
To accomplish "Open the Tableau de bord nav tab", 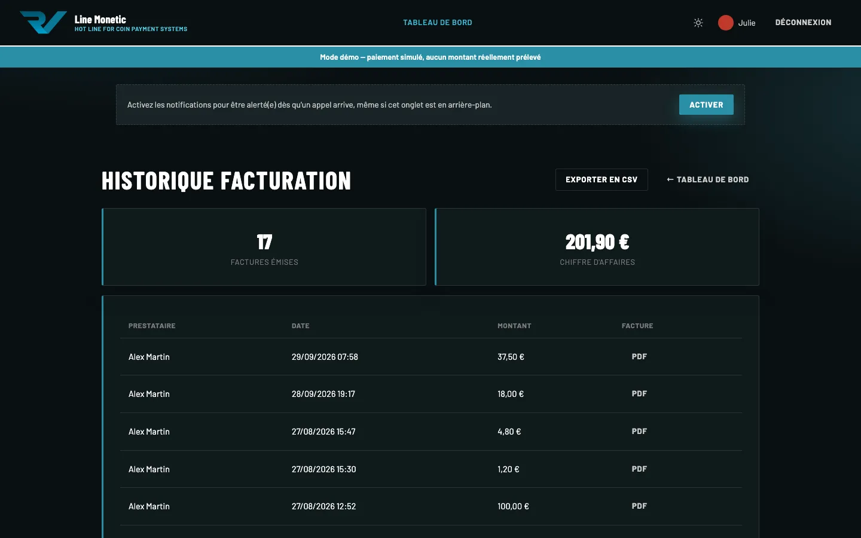I will [x=438, y=23].
